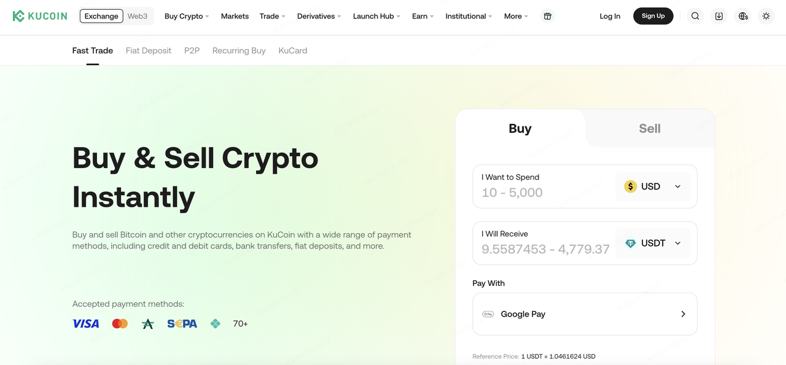Image resolution: width=786 pixels, height=365 pixels.
Task: Click the Visa payment logo
Action: pos(85,323)
